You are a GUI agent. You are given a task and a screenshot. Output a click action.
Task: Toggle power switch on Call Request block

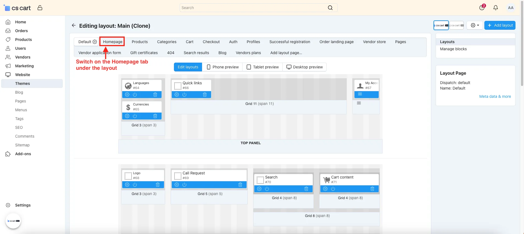tap(184, 185)
